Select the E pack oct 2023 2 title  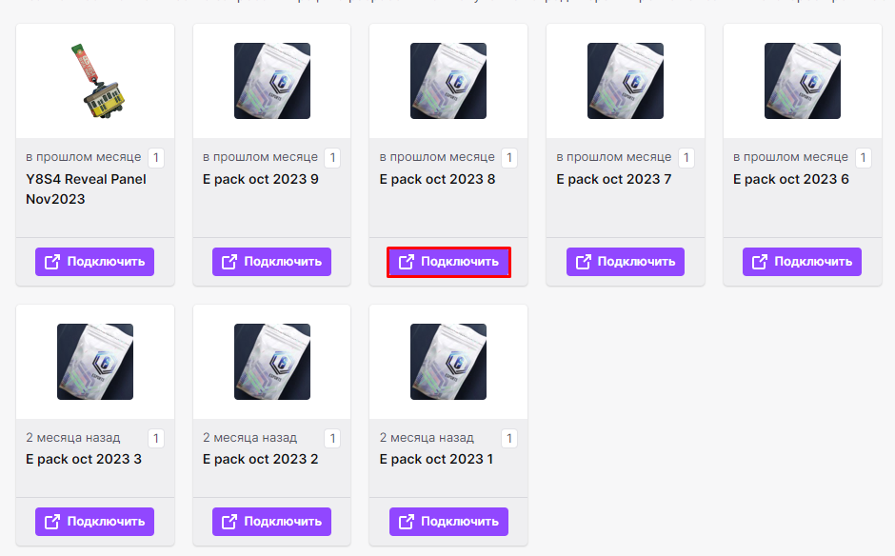point(260,459)
